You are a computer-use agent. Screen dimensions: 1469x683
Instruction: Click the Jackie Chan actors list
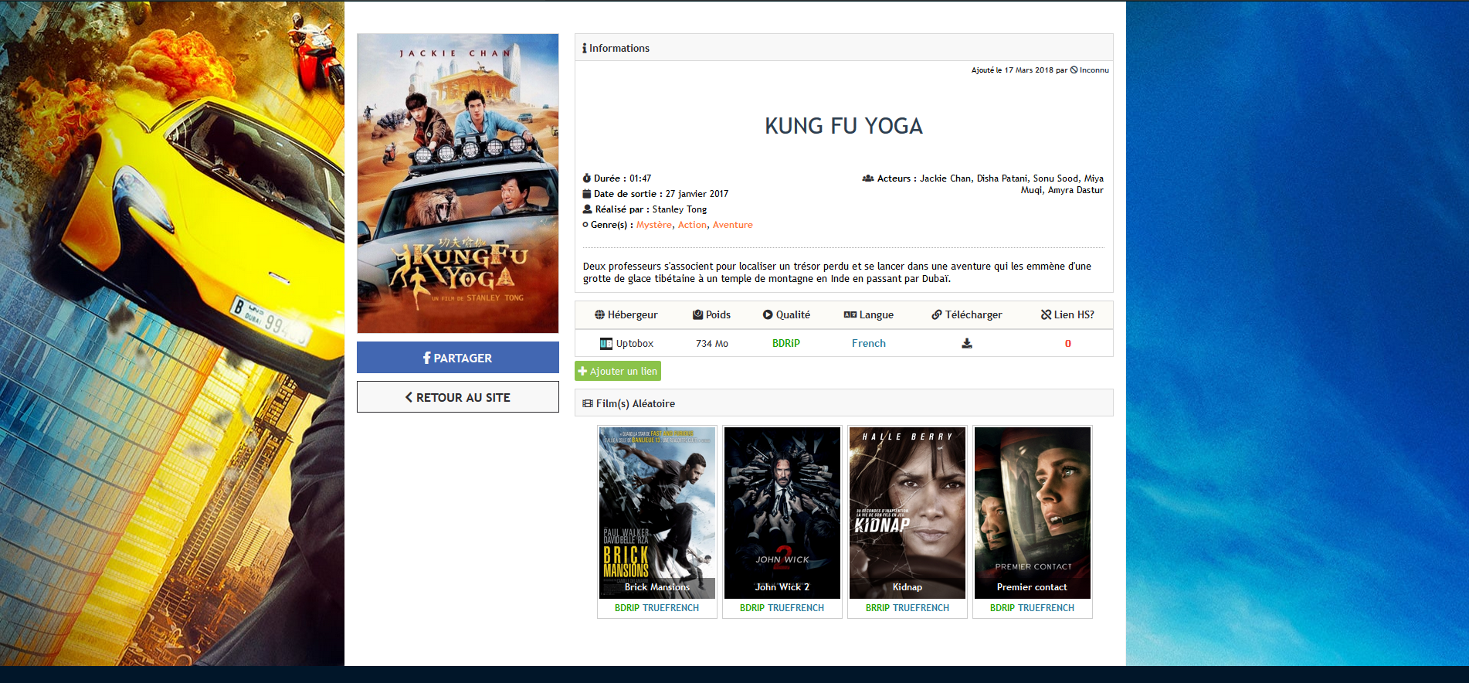pos(1012,184)
